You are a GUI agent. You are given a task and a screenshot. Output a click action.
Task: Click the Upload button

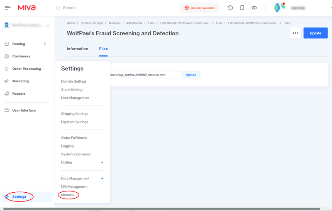(191, 75)
